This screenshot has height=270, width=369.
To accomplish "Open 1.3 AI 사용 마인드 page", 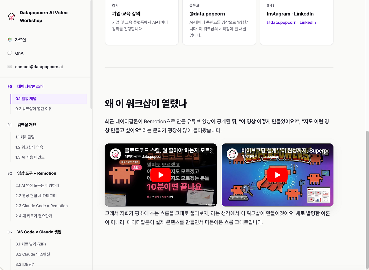I will pos(30,157).
